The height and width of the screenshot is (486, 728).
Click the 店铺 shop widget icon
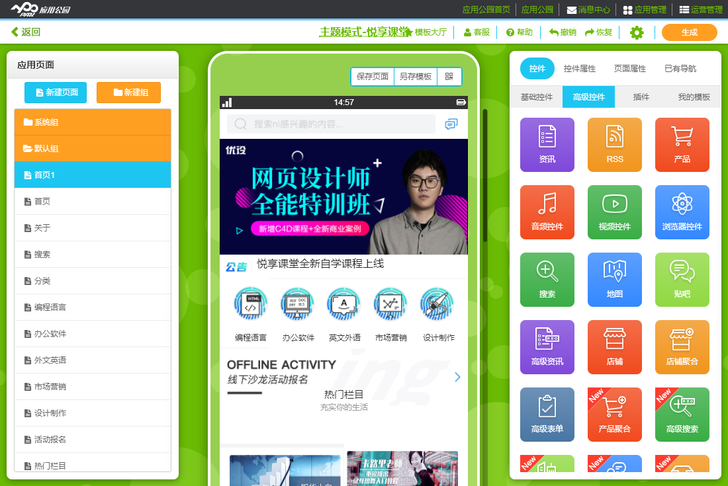click(x=614, y=346)
